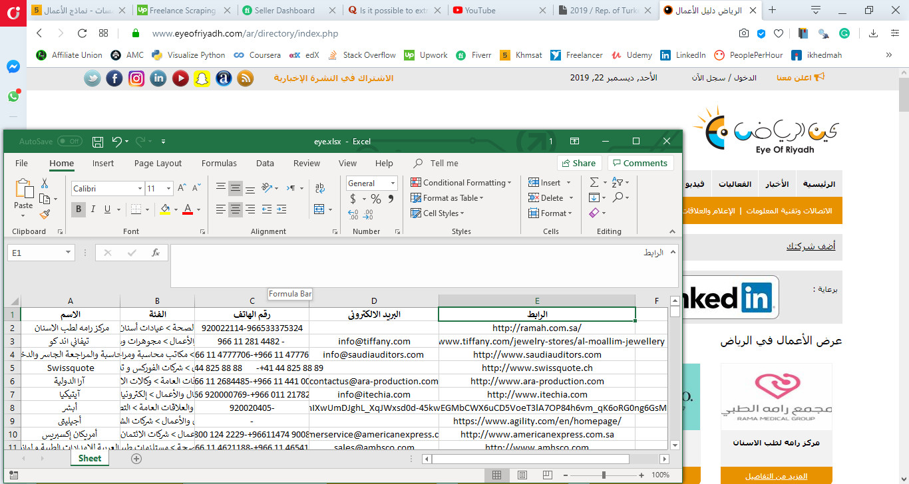Screen dimensions: 909x484
Task: Click the Merge & Center icon
Action: point(319,209)
